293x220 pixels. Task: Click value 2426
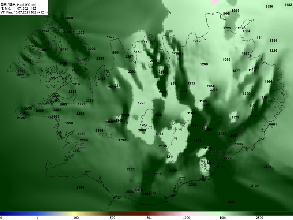102,79
